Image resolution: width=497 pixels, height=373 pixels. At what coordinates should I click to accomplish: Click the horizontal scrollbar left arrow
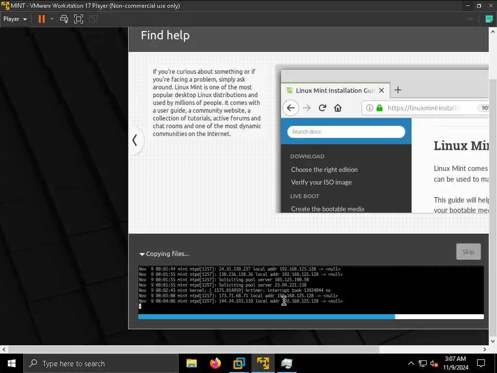point(3,350)
